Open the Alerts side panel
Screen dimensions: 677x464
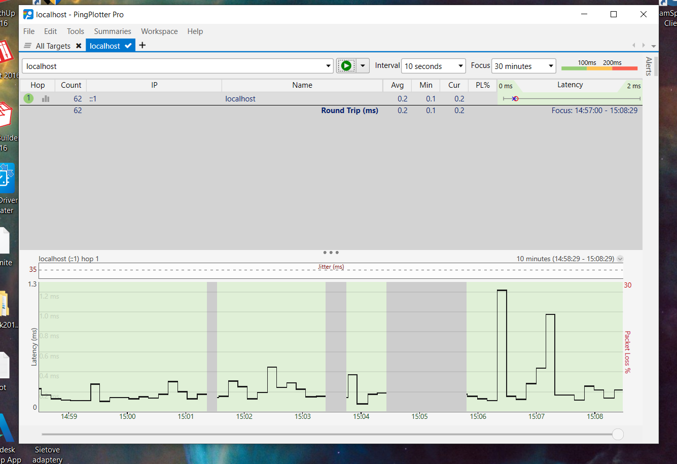click(649, 66)
